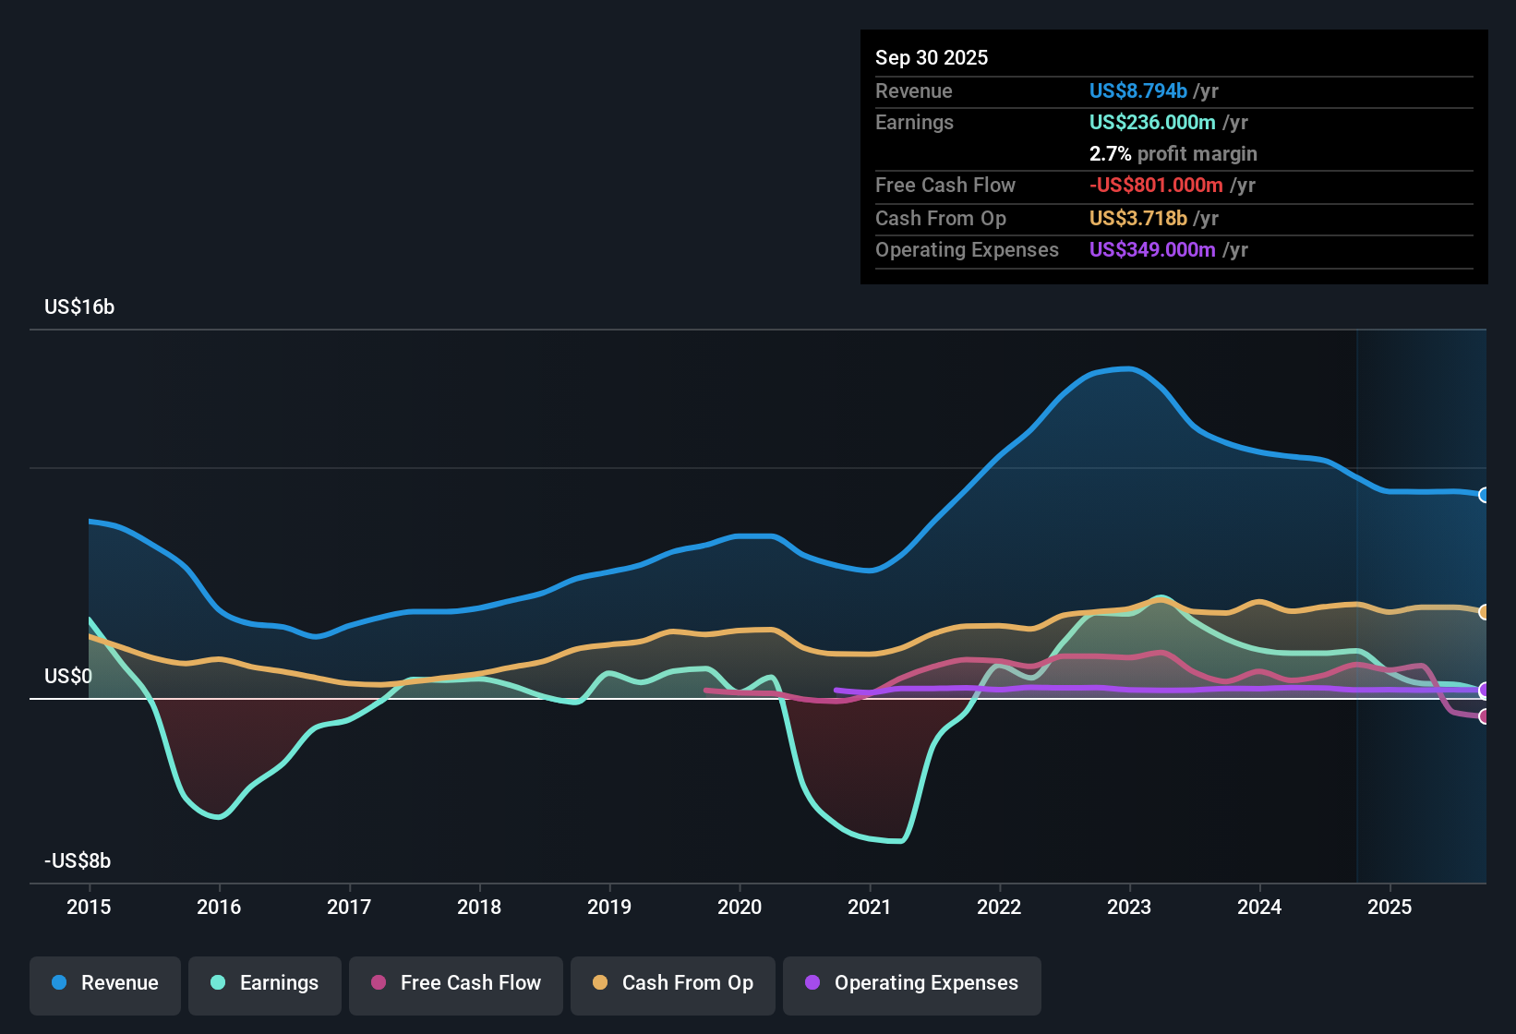Image resolution: width=1516 pixels, height=1034 pixels.
Task: Toggle the Free Cash Flow series visibility
Action: click(x=455, y=983)
